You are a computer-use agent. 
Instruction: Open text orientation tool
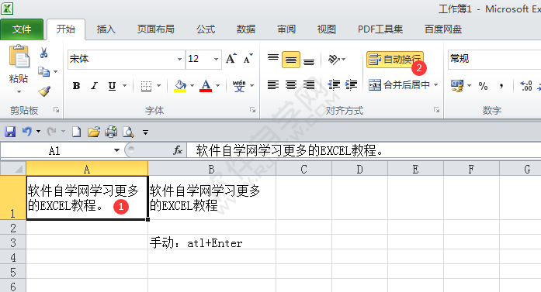[334, 59]
